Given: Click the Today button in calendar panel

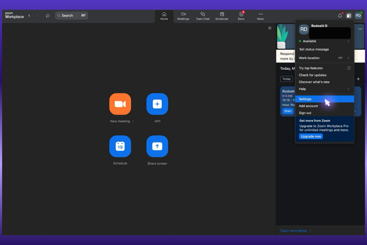Looking at the screenshot, I should coord(287,79).
